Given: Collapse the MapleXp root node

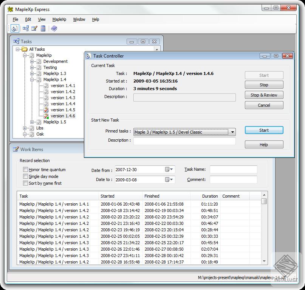Looking at the screenshot, I should point(25,56).
